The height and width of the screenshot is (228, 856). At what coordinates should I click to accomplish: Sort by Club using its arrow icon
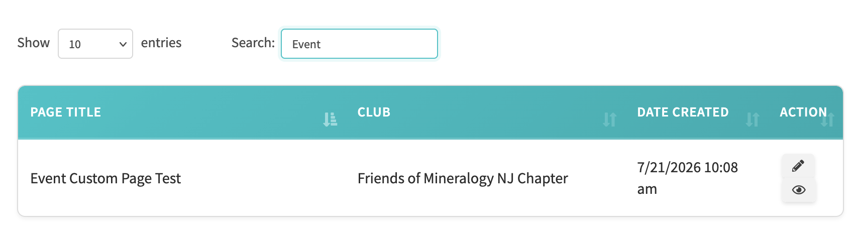tap(610, 120)
